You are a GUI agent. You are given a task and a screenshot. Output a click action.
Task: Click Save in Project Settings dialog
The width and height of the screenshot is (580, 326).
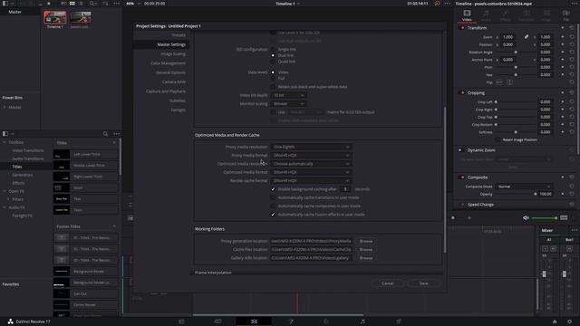coord(424,283)
